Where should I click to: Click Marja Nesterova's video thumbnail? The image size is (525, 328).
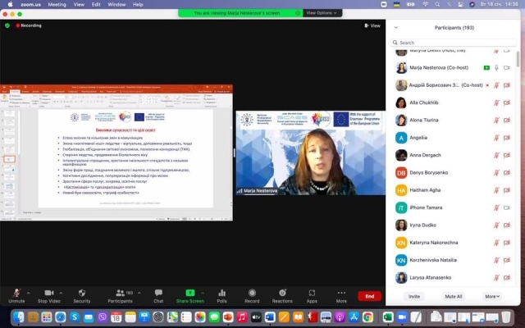coord(311,153)
